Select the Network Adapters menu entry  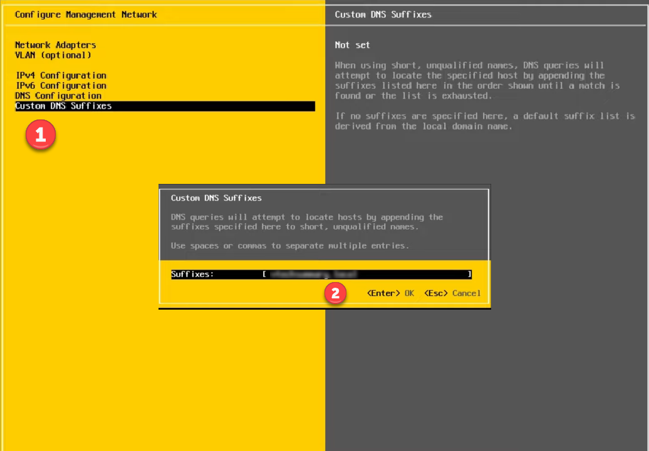56,44
